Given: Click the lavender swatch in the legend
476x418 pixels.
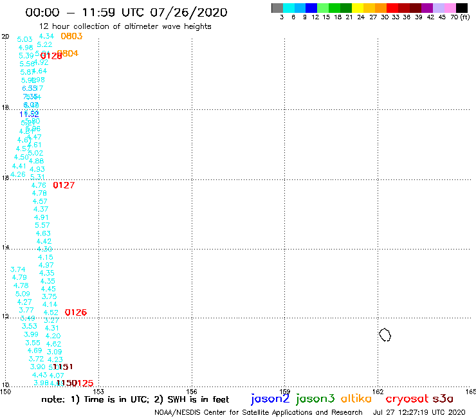Looking at the screenshot, I should click(x=439, y=8).
